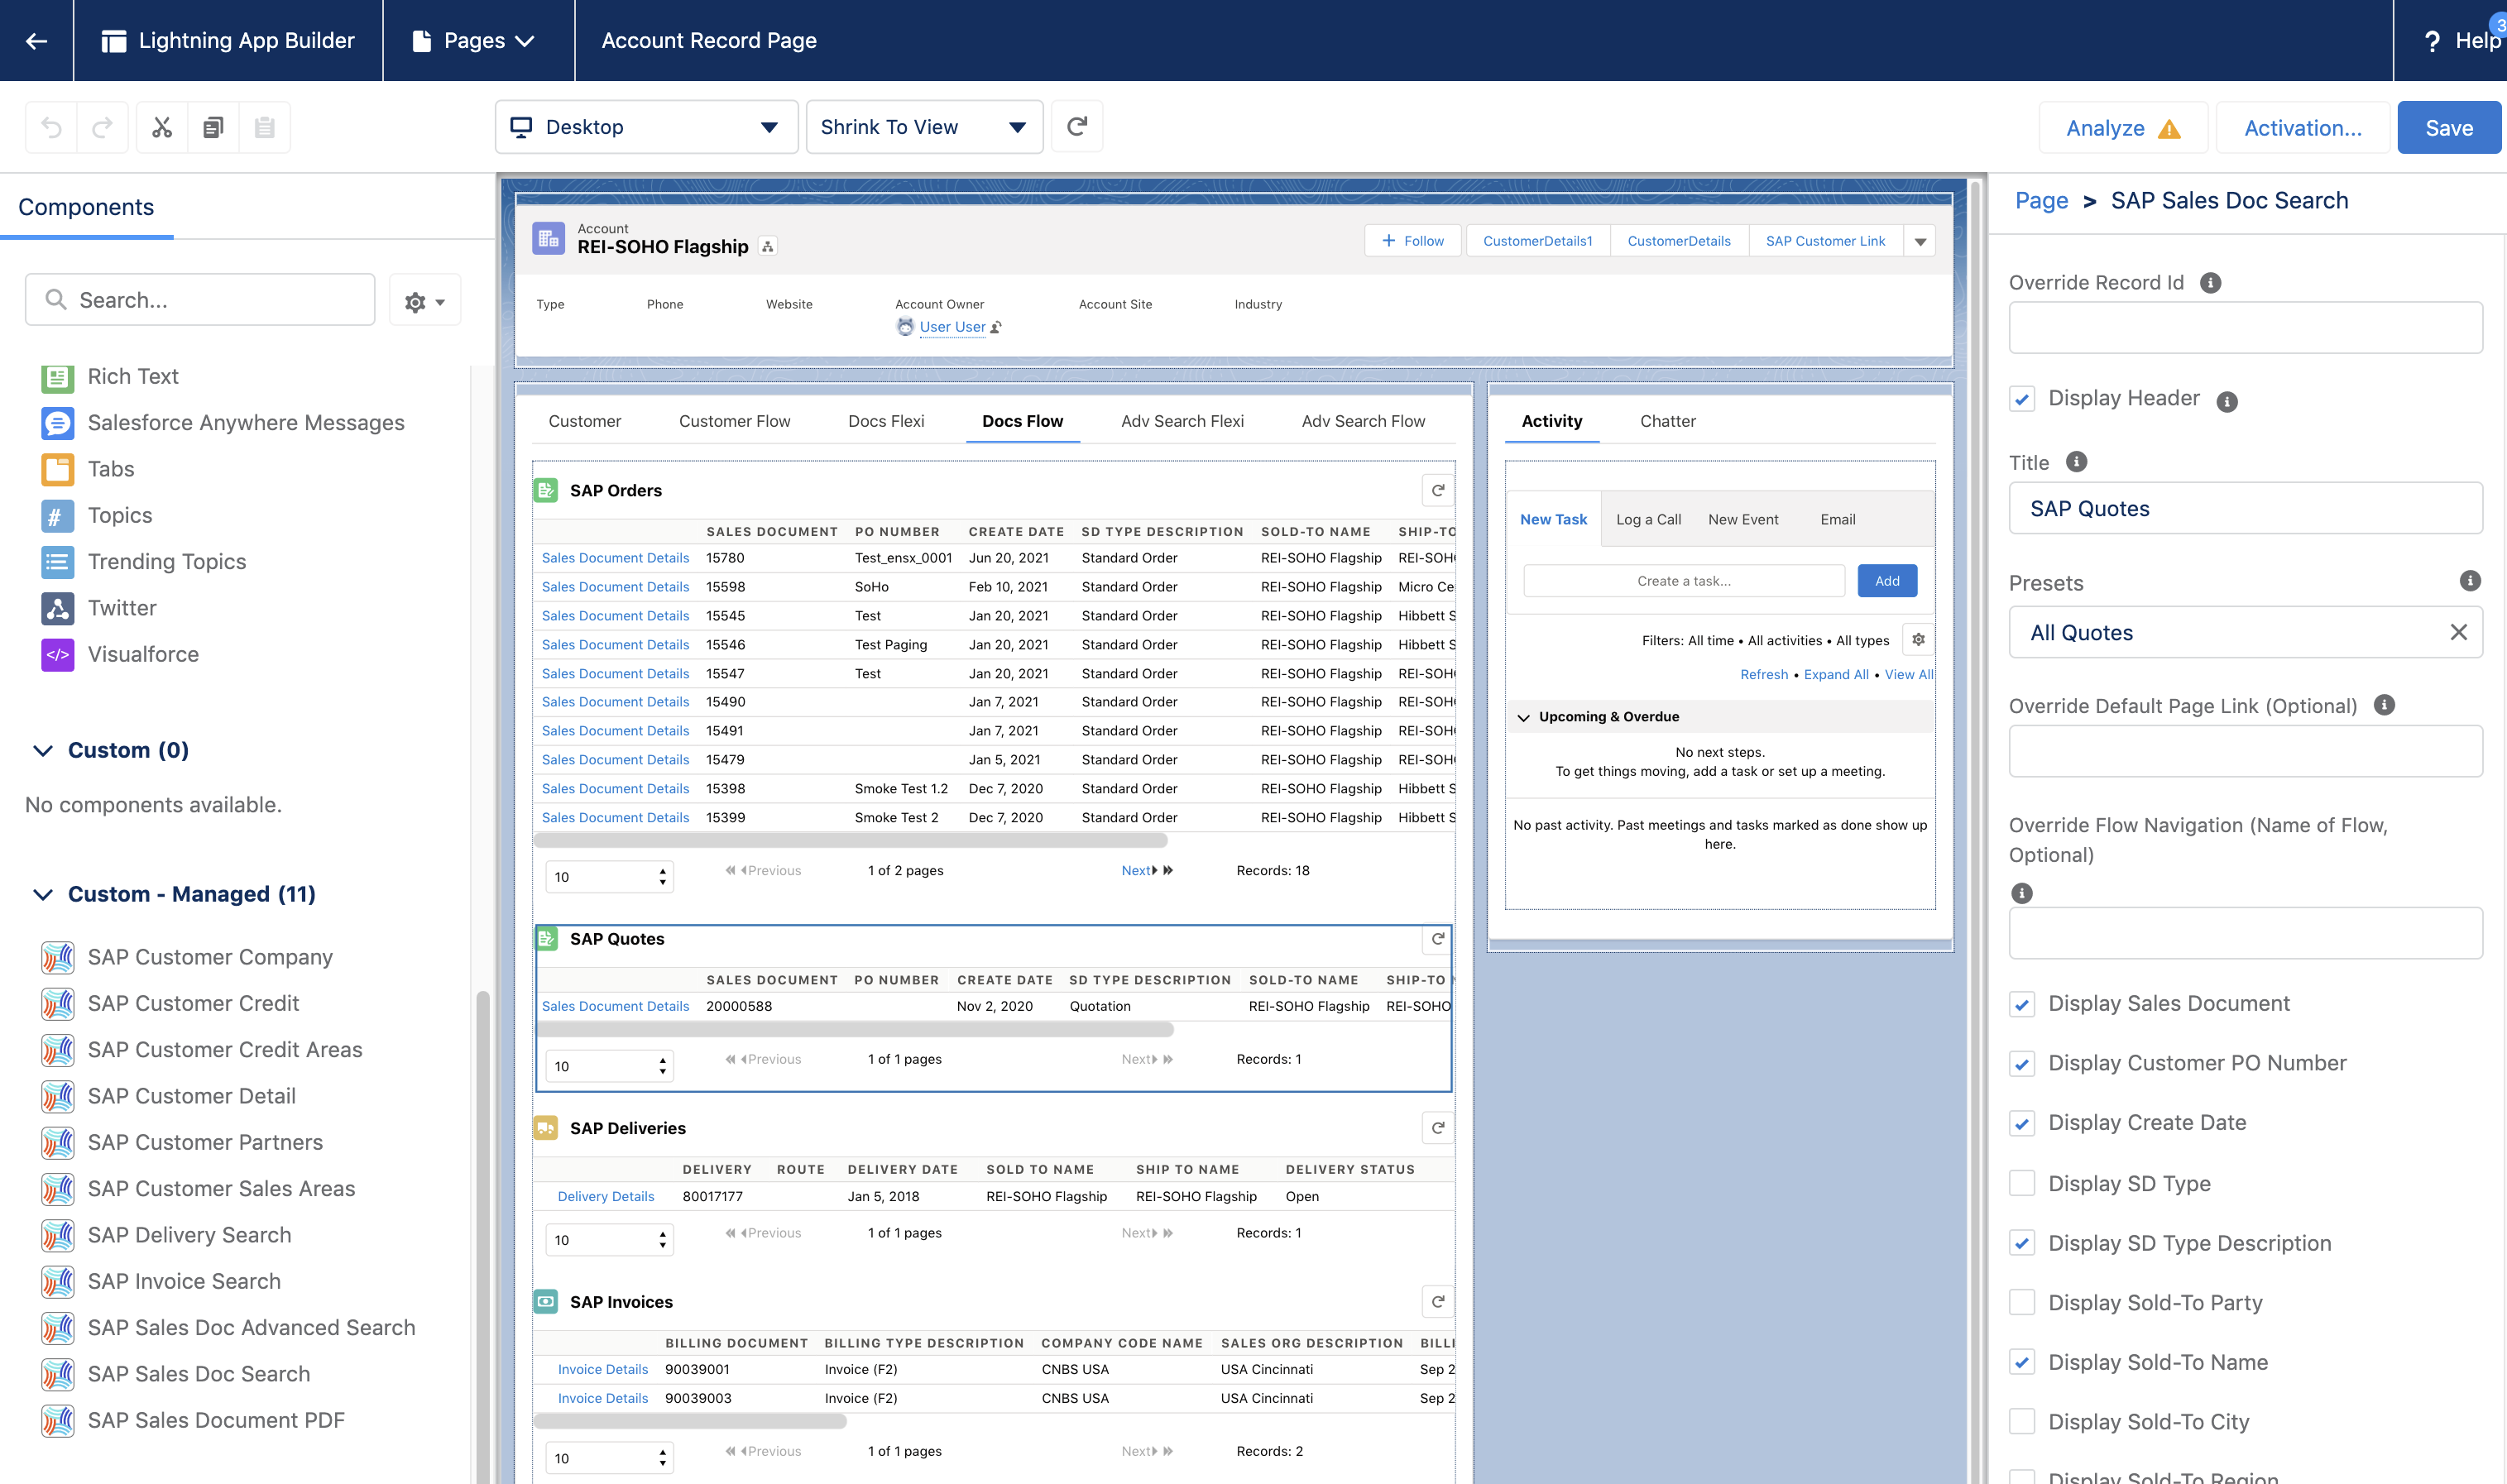The image size is (2507, 1484).
Task: Show Override Record Id info tooltip
Action: tap(2211, 283)
